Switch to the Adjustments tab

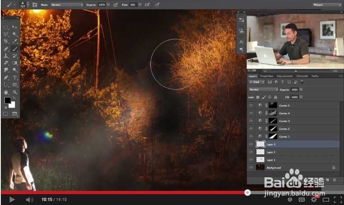285,76
